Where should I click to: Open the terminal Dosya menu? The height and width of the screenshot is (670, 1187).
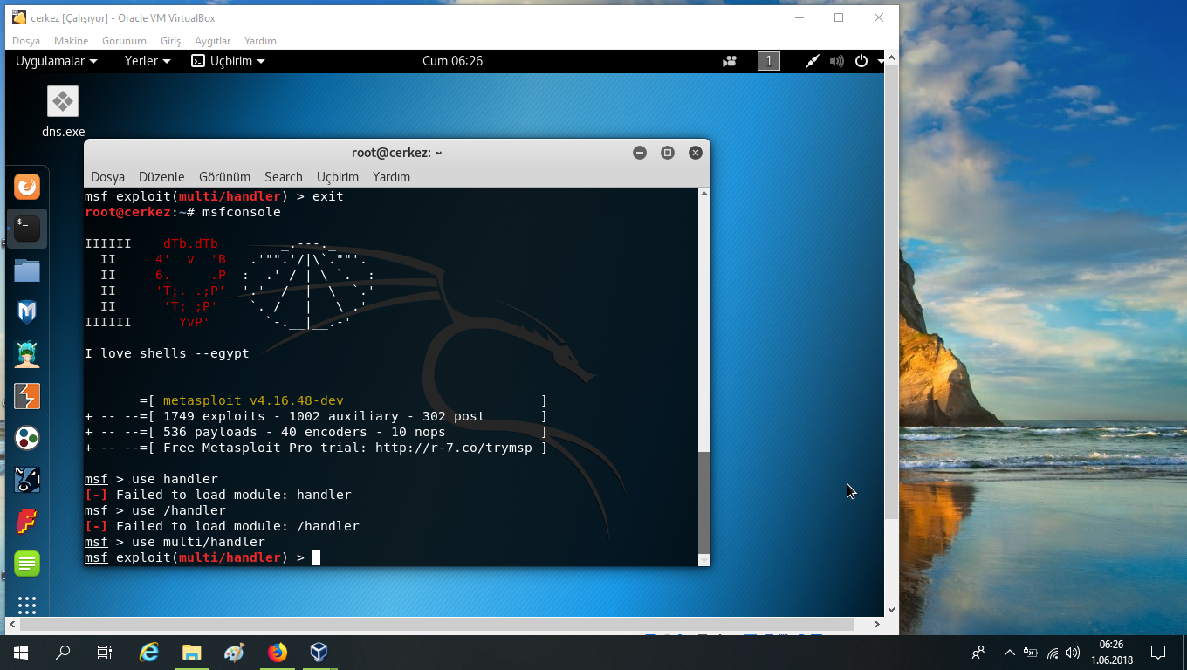tap(107, 176)
